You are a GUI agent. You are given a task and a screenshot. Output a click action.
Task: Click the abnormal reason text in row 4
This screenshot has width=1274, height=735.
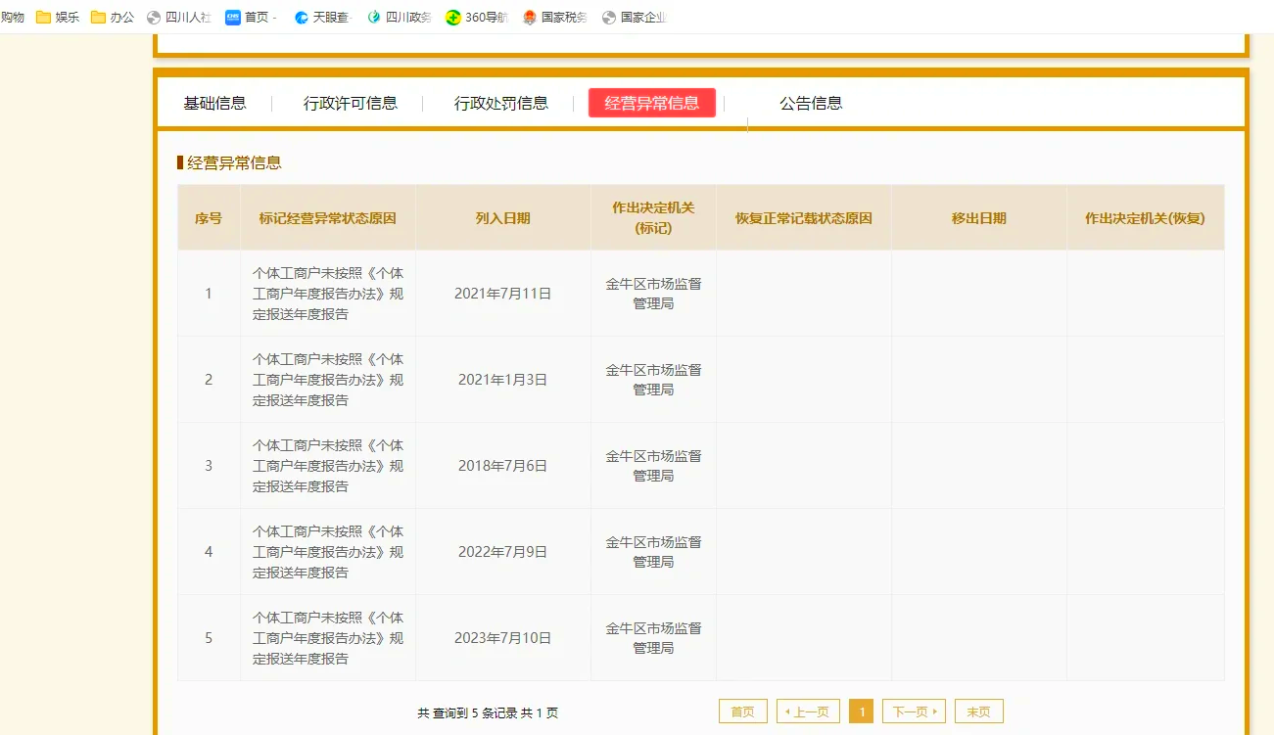328,552
